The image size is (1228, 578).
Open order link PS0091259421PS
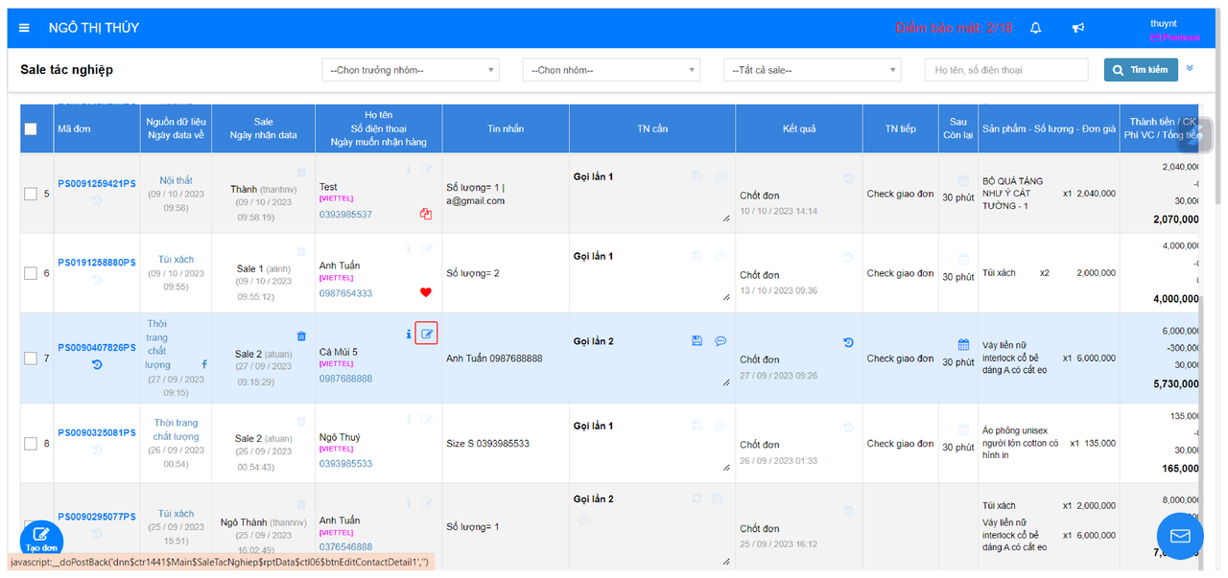[97, 183]
